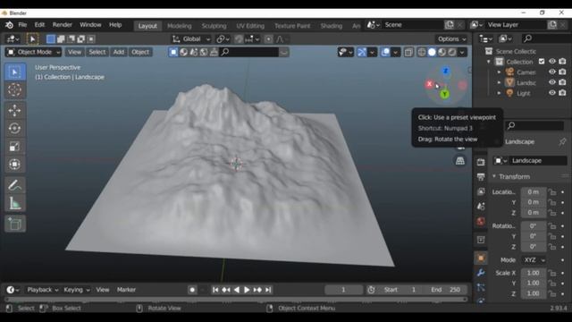
Task: Switch to material preview shading
Action: 442,52
